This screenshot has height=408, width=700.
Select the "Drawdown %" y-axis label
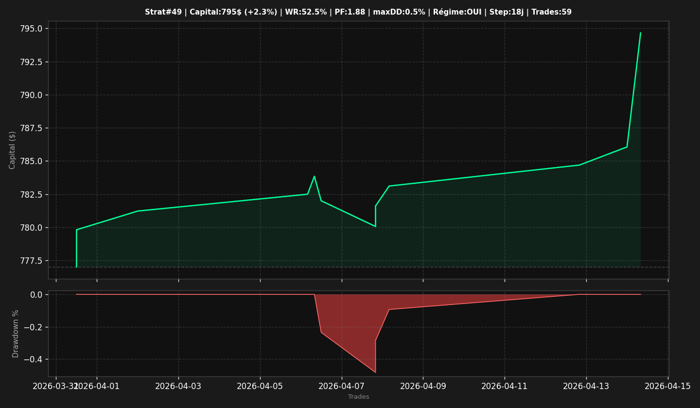click(16, 334)
